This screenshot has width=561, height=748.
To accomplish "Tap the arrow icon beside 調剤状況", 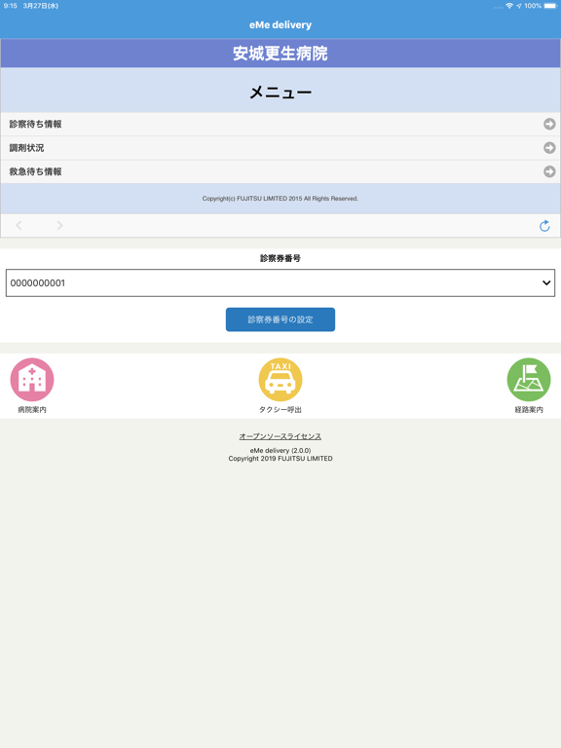I will click(x=549, y=148).
